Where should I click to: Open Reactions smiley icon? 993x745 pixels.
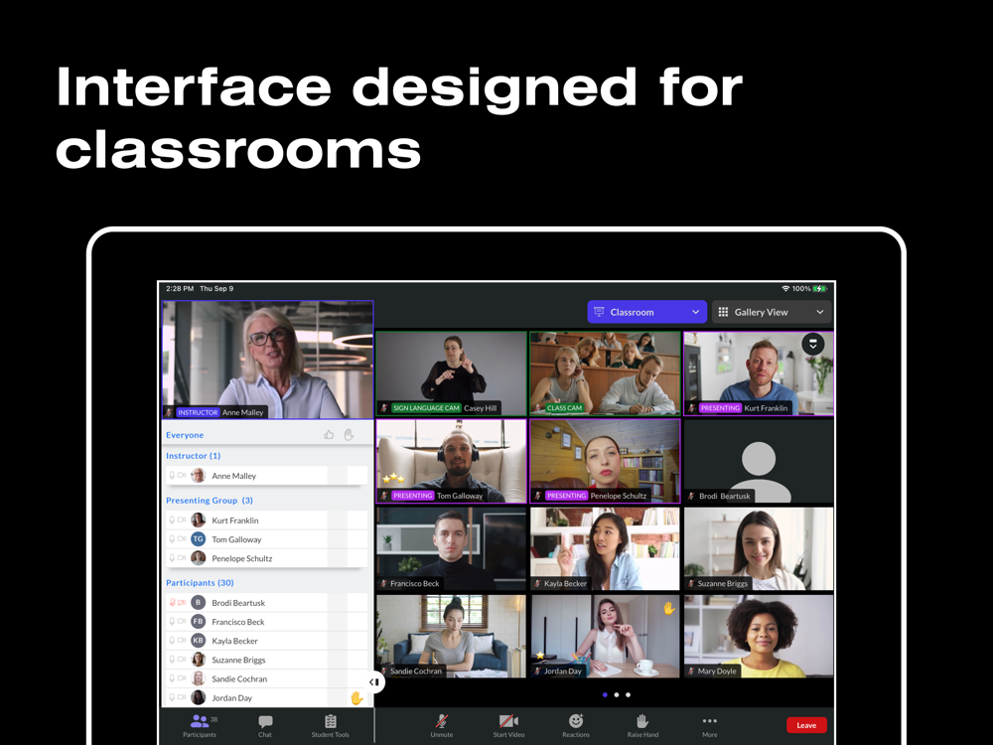click(576, 720)
